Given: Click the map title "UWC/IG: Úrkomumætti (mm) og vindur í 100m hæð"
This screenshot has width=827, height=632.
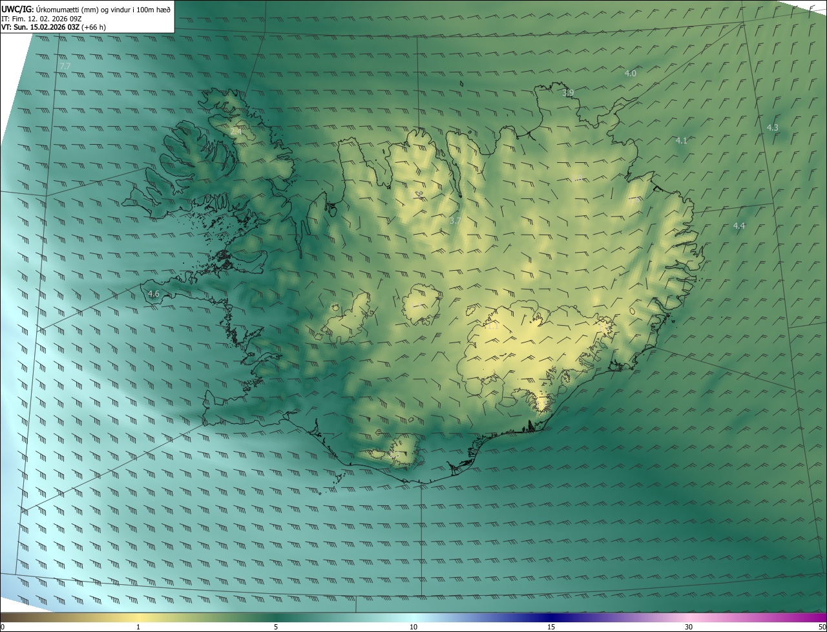Looking at the screenshot, I should pyautogui.click(x=86, y=9).
